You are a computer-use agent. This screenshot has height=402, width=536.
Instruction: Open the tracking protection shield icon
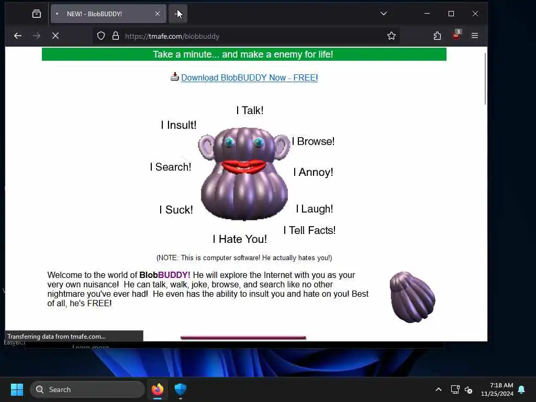point(101,36)
